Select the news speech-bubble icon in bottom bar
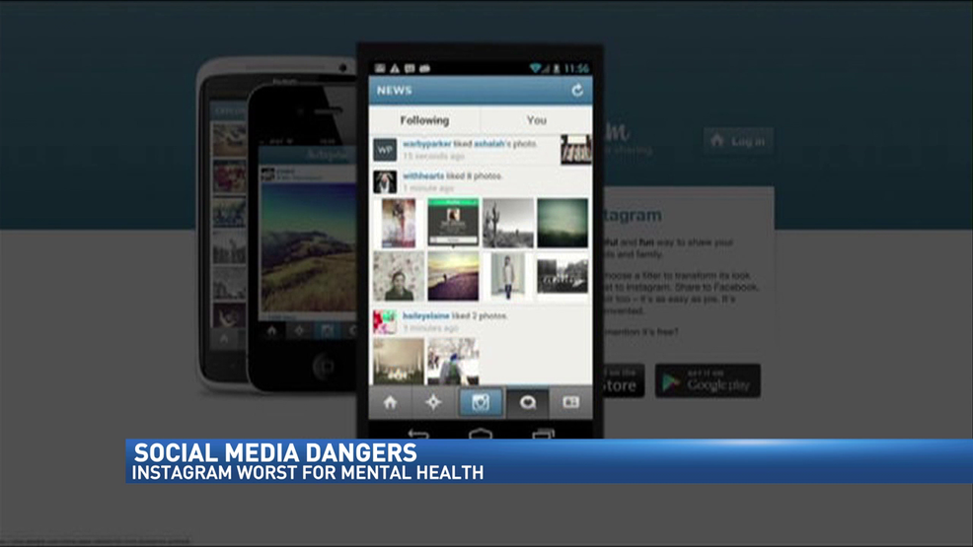This screenshot has width=973, height=547. (x=528, y=403)
